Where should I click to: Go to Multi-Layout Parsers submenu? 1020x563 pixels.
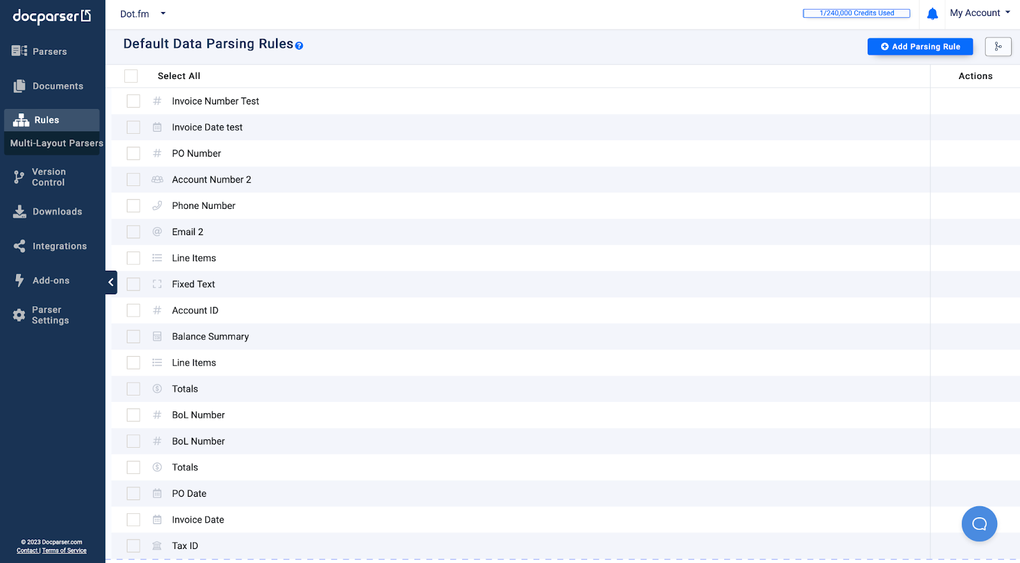[x=56, y=143]
